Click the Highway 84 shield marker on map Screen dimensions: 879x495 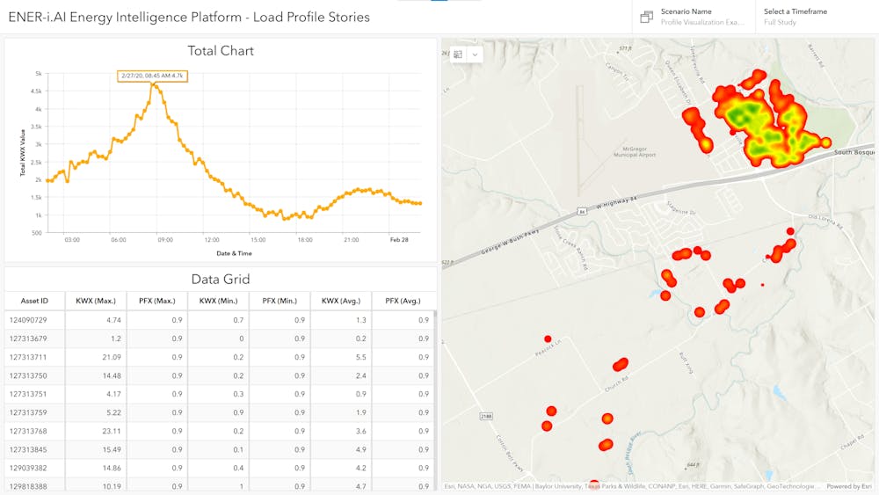click(x=583, y=212)
